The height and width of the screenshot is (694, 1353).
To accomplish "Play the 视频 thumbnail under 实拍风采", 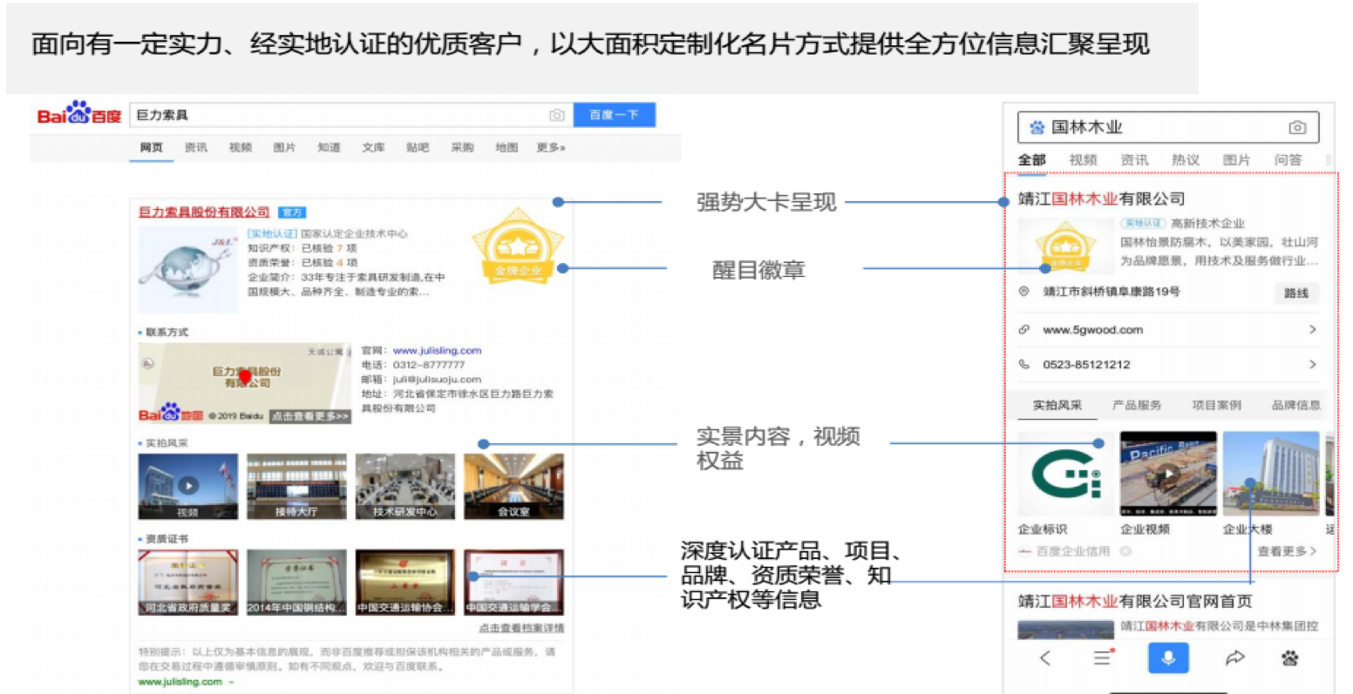I will pyautogui.click(x=188, y=487).
